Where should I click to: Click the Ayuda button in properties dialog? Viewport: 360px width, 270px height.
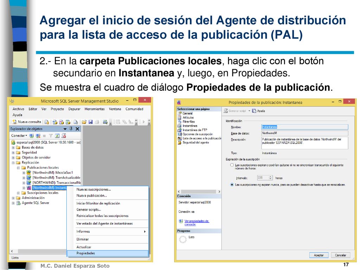coord(258,111)
